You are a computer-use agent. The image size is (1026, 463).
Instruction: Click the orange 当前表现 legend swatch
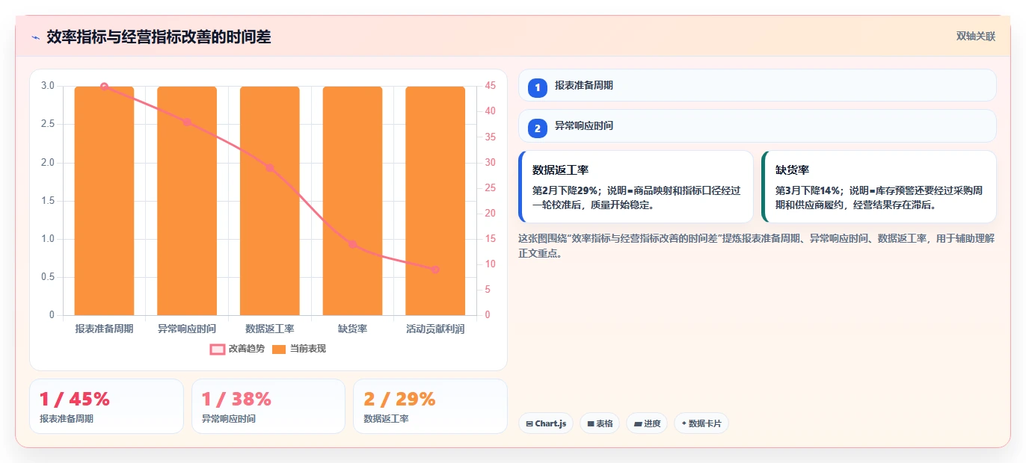[x=279, y=349]
